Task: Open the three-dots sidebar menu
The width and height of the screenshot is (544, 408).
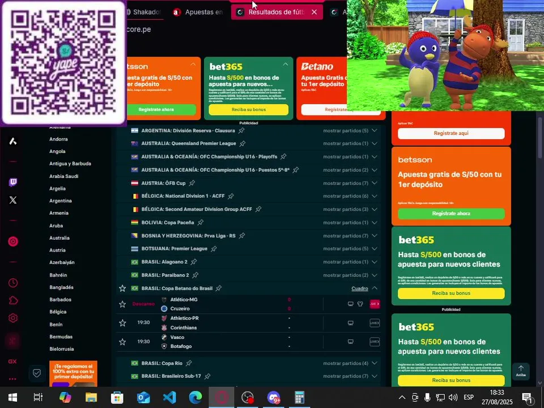Action: click(12, 379)
